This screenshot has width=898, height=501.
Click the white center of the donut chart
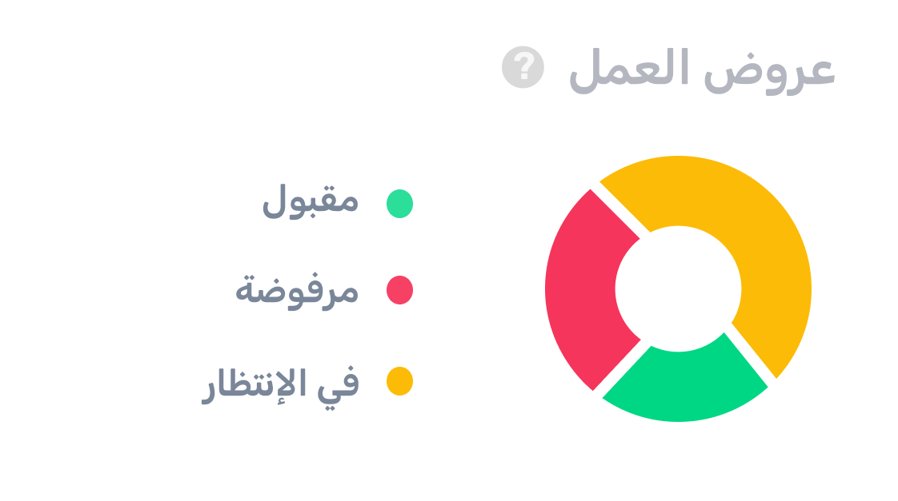coord(678,288)
